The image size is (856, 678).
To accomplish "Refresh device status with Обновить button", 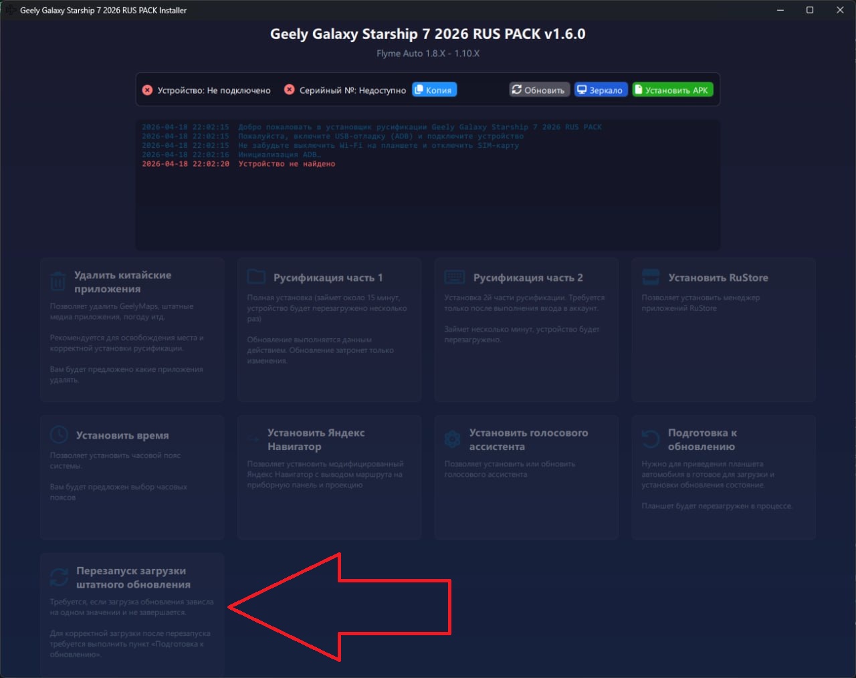I will coord(538,90).
